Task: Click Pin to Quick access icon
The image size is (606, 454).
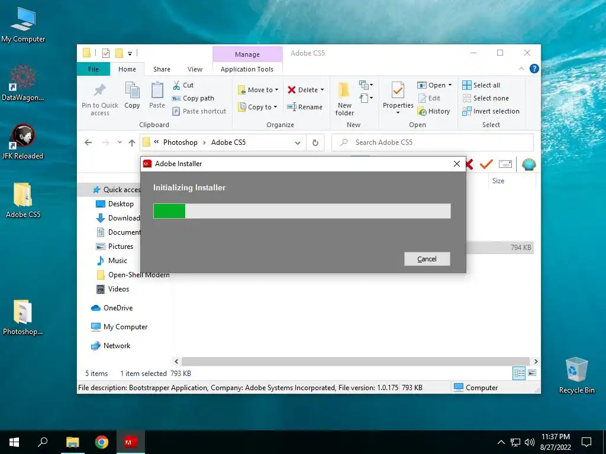Action: tap(99, 90)
